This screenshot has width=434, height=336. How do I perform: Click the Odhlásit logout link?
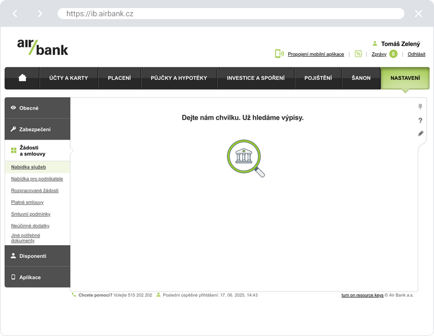click(416, 54)
